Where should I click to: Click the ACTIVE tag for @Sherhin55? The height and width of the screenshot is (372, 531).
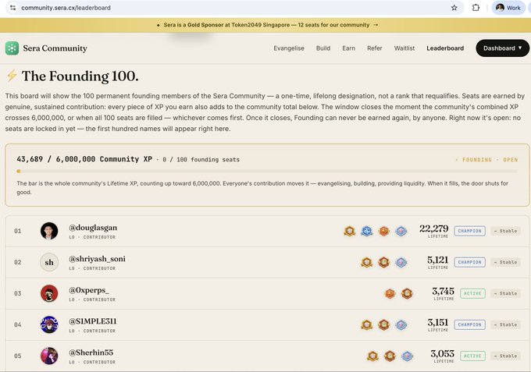[472, 356]
